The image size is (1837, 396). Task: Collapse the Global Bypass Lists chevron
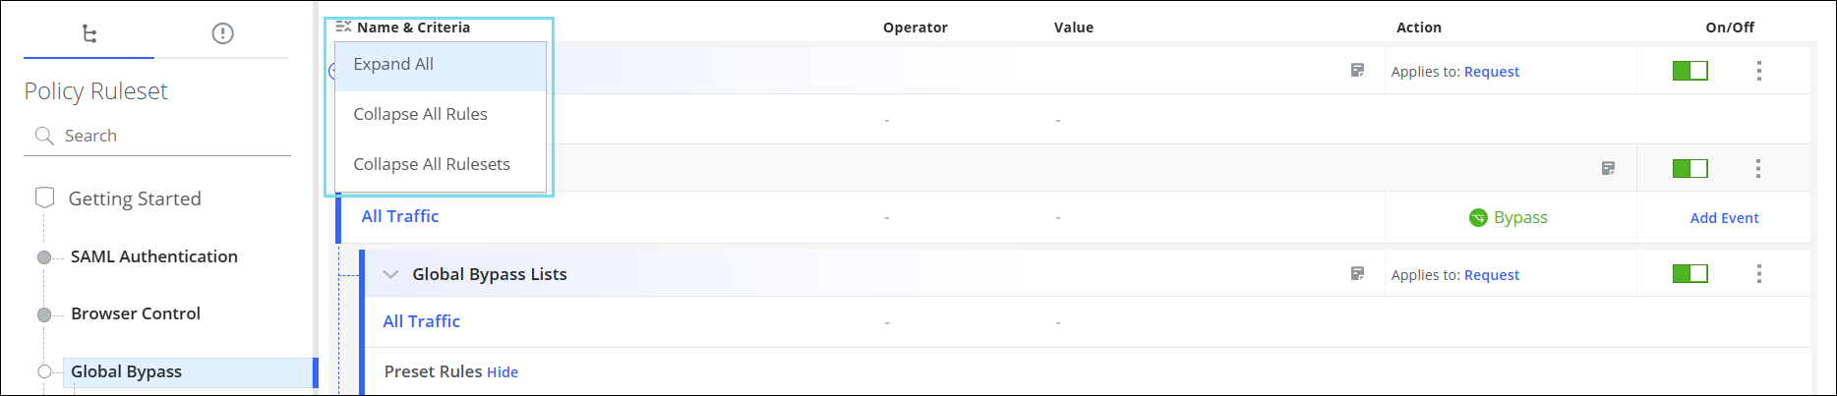390,274
